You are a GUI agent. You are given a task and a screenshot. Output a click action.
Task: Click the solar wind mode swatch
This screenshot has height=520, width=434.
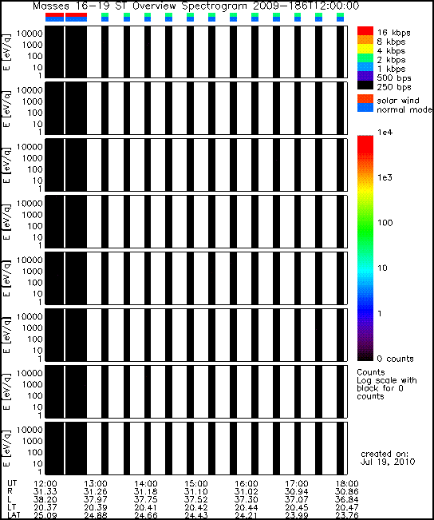[x=365, y=99]
